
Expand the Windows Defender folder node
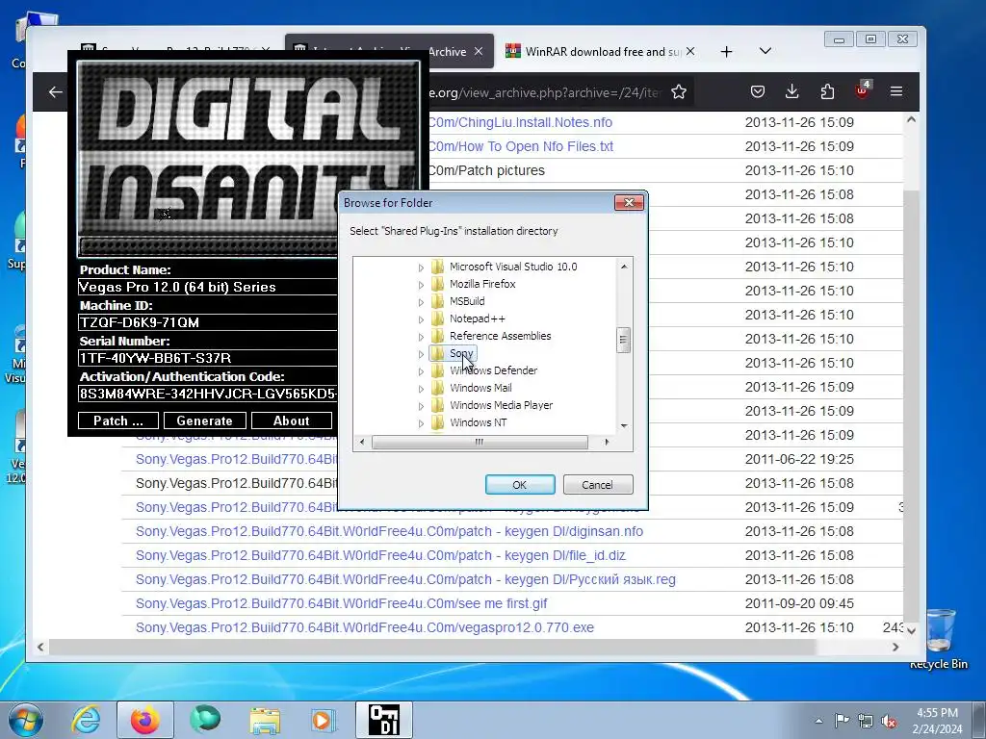421,371
